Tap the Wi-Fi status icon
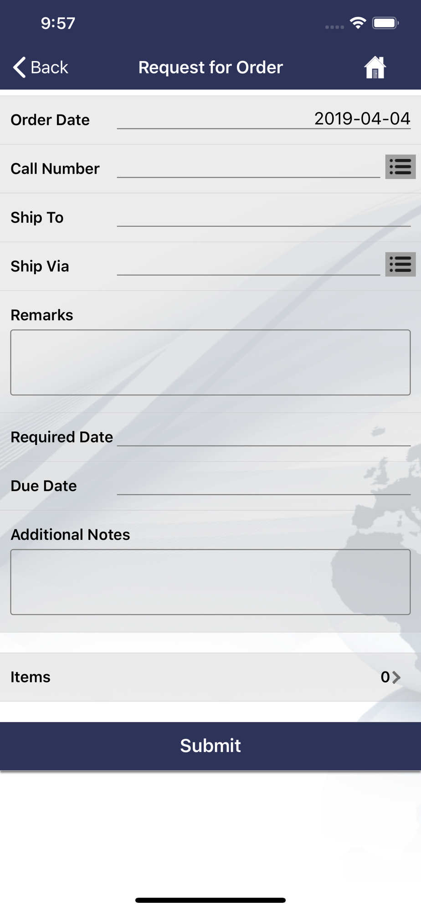 (x=358, y=23)
